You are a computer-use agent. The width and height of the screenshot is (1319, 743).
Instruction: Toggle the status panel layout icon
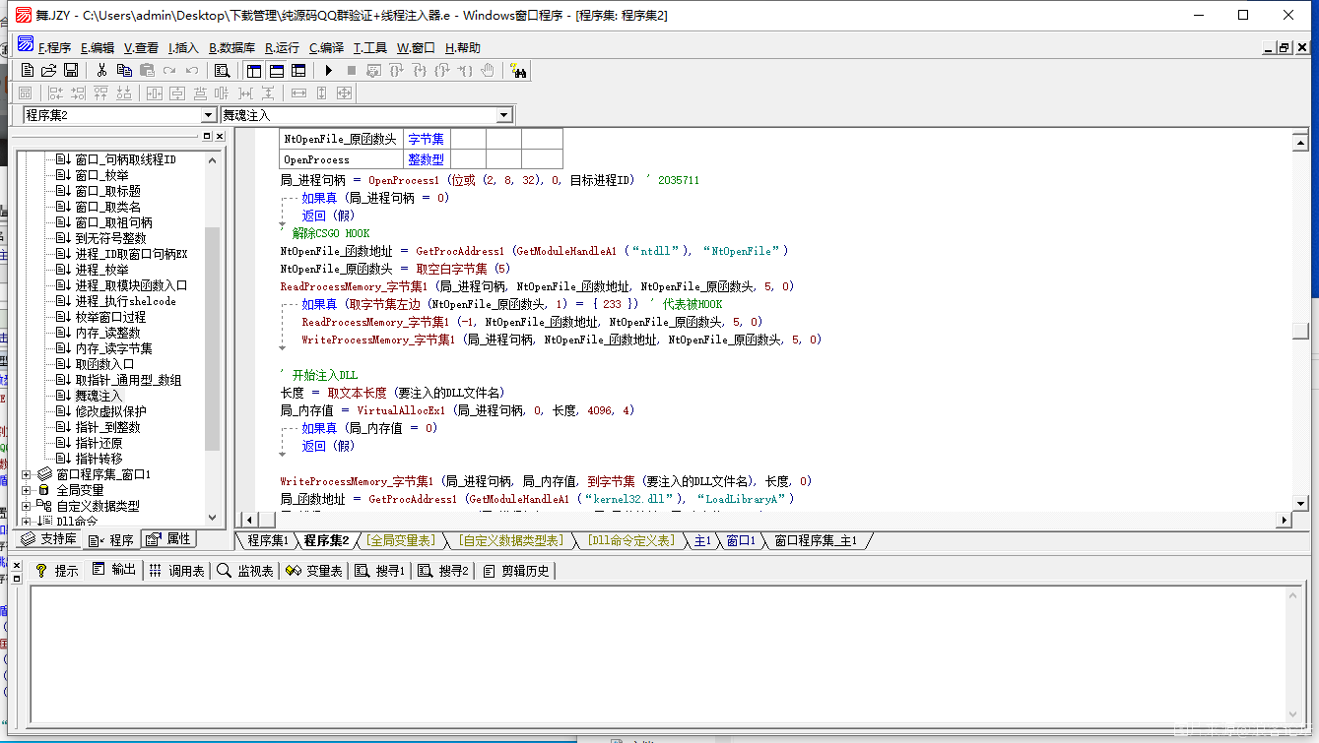coord(277,70)
